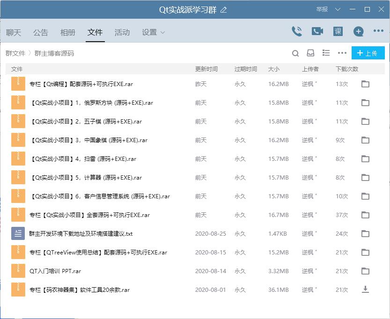Open the classroom 课 icon

(x=338, y=31)
